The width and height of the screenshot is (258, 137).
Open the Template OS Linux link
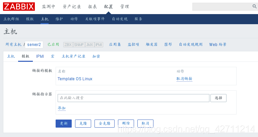click(75, 79)
